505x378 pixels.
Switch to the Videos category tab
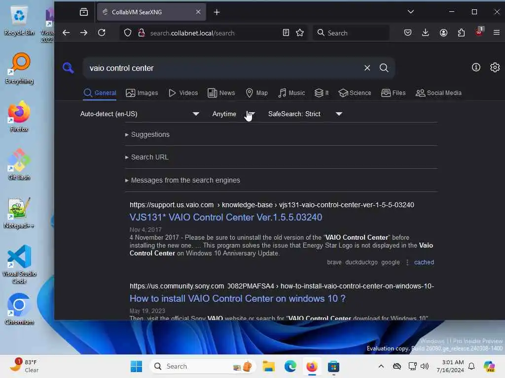183,93
